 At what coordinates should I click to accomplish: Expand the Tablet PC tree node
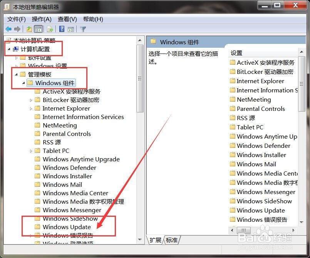(31, 151)
